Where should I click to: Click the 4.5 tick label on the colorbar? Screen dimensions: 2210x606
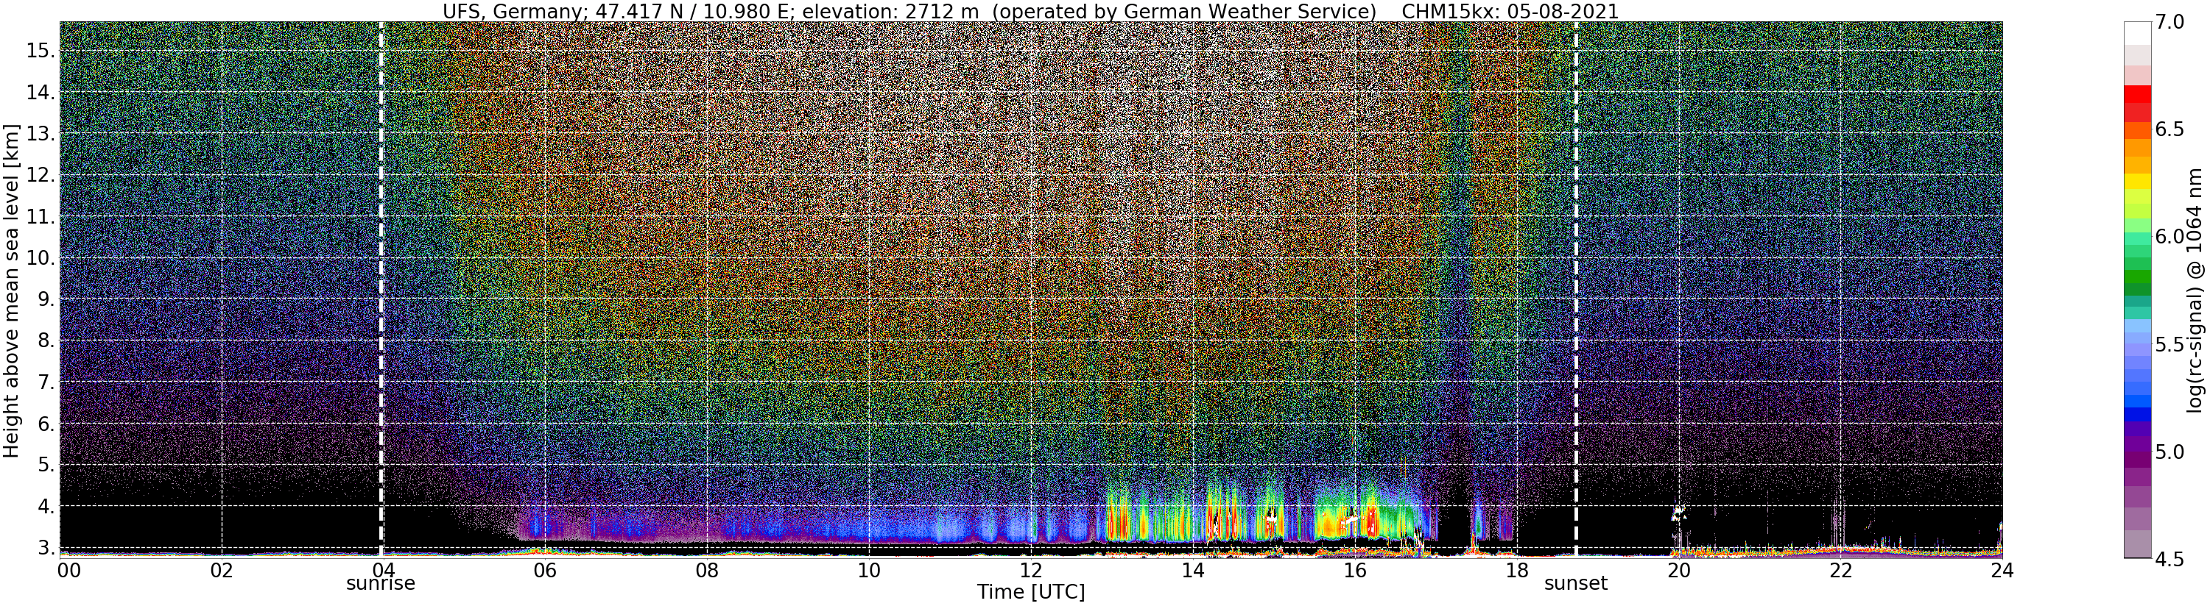pos(2169,559)
